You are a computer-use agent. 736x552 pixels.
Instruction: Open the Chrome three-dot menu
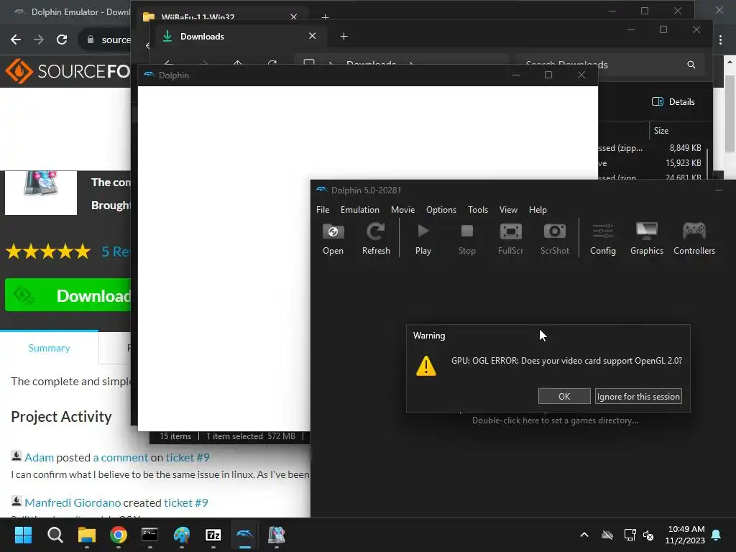pyautogui.click(x=720, y=40)
